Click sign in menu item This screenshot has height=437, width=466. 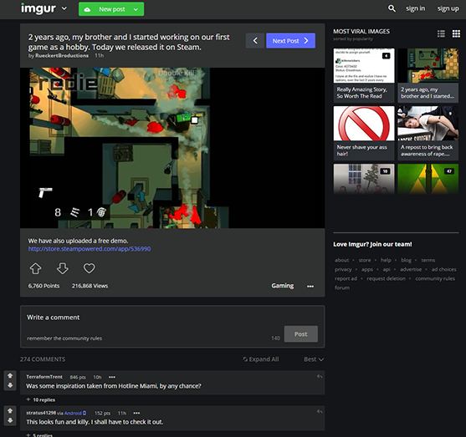tap(416, 8)
